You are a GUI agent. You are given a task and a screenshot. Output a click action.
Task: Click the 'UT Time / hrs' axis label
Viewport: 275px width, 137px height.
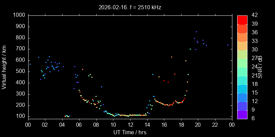click(x=130, y=132)
